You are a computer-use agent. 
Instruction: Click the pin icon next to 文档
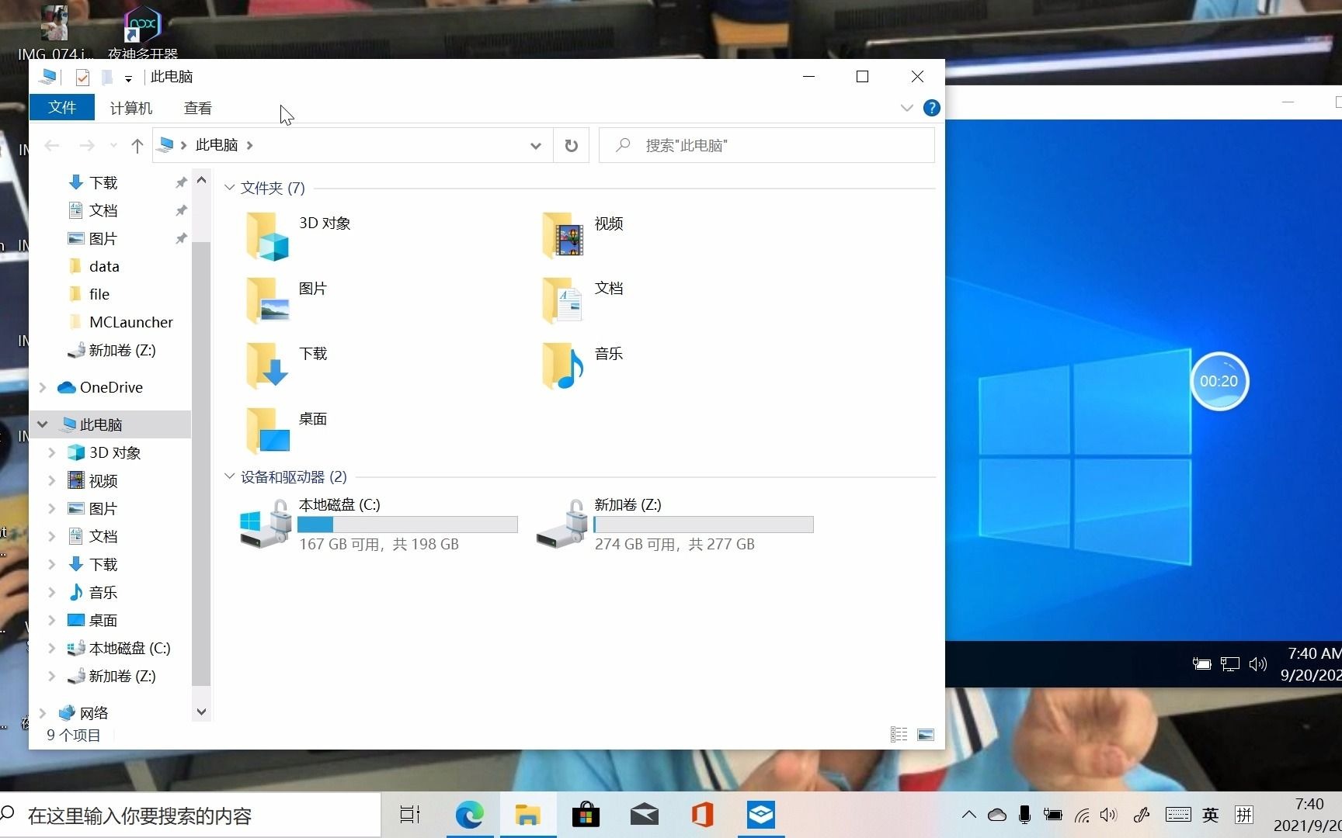point(181,209)
